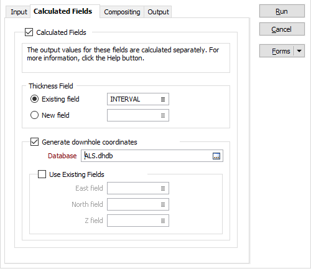The image size is (311, 271).
Task: Open the Output tab
Action: coord(158,12)
